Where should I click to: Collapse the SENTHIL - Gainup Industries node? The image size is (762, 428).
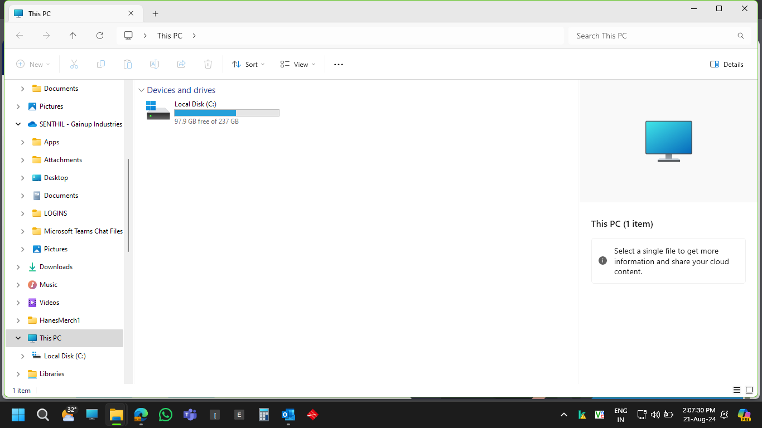click(18, 124)
